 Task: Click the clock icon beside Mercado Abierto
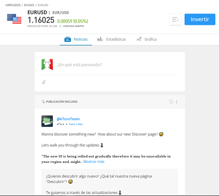(61, 26)
